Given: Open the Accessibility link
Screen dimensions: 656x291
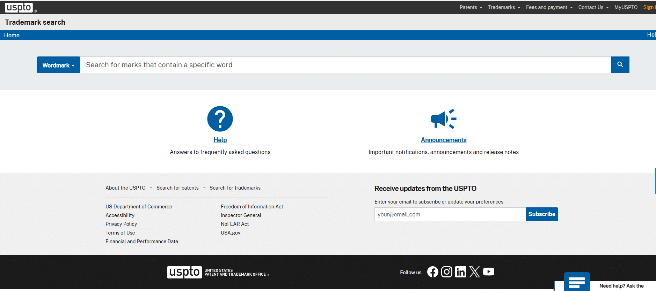Looking at the screenshot, I should click(x=120, y=215).
